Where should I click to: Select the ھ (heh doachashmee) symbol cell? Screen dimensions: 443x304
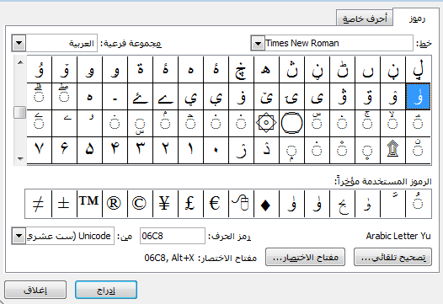266,70
